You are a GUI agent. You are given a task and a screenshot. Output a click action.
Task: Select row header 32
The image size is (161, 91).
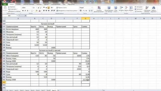(x=4, y=56)
